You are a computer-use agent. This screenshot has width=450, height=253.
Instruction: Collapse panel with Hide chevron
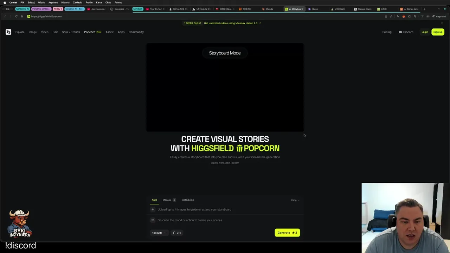[295, 200]
